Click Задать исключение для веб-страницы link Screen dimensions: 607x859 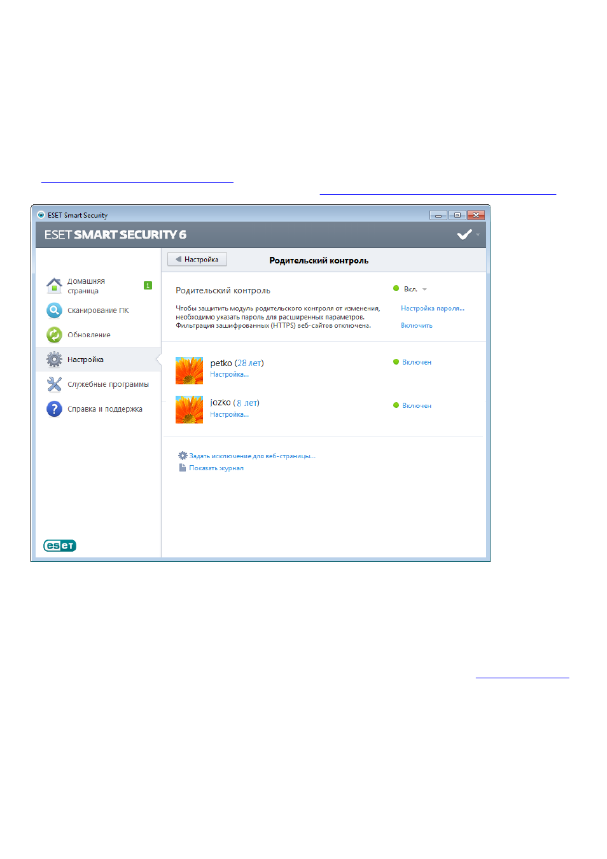252,456
